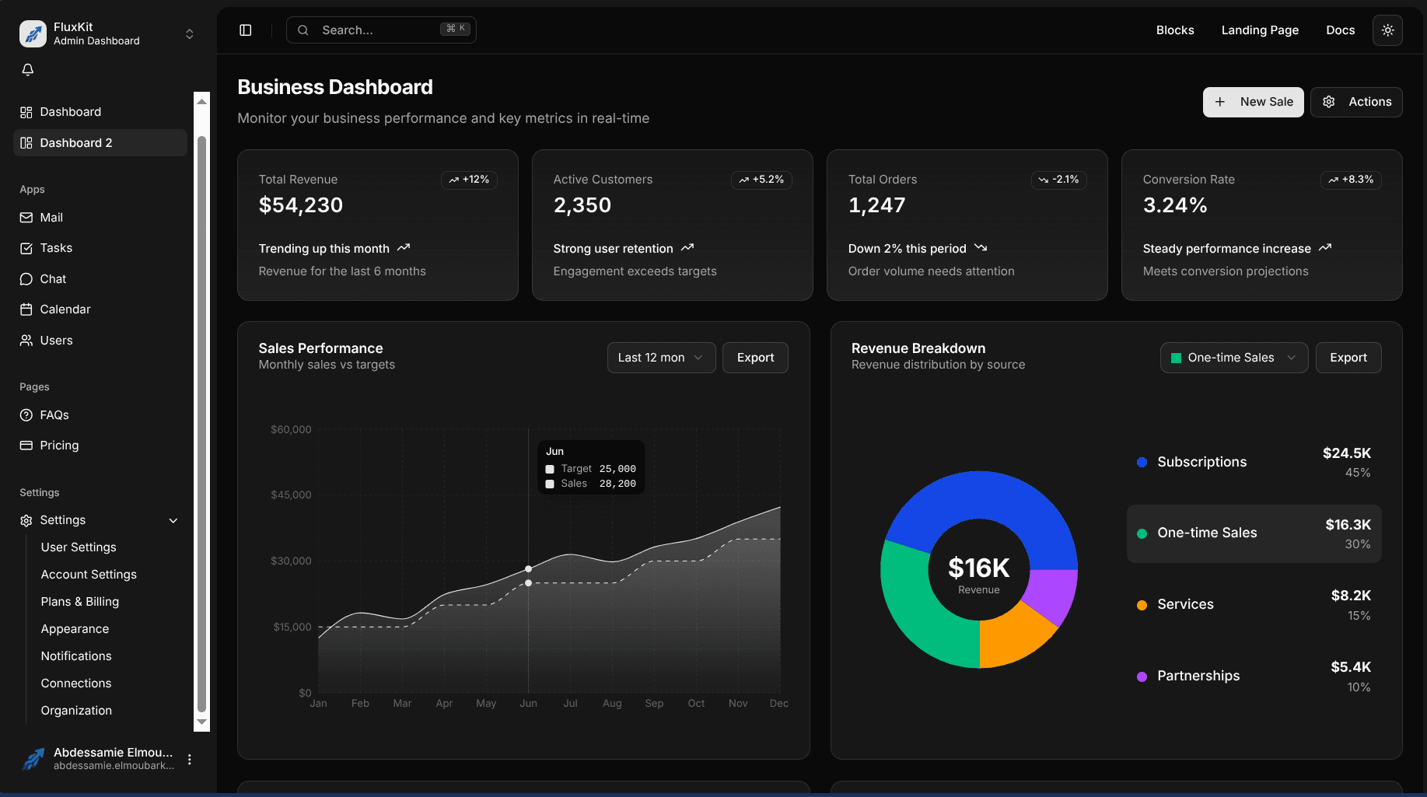Click the FluxKit rocket logo
1427x797 pixels.
pyautogui.click(x=33, y=33)
